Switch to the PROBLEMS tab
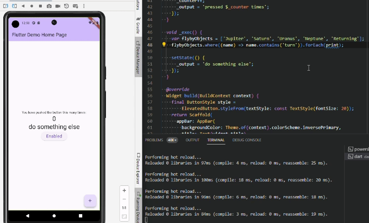The height and width of the screenshot is (223, 369). point(154,140)
